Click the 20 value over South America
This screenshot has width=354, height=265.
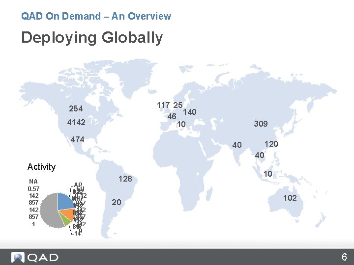tap(117, 202)
